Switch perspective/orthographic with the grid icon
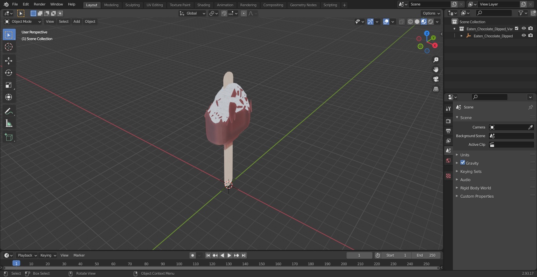 tap(436, 89)
